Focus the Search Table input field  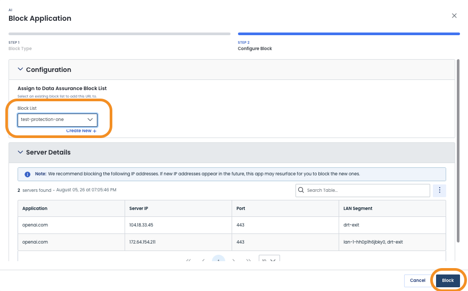(x=363, y=190)
